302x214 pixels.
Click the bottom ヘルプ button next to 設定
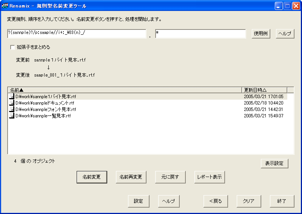click(169, 201)
